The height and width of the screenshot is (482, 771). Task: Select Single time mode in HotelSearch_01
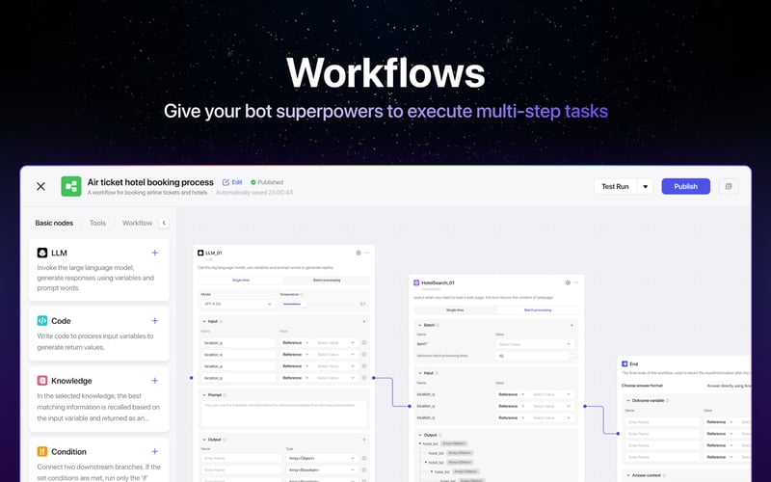(x=455, y=310)
